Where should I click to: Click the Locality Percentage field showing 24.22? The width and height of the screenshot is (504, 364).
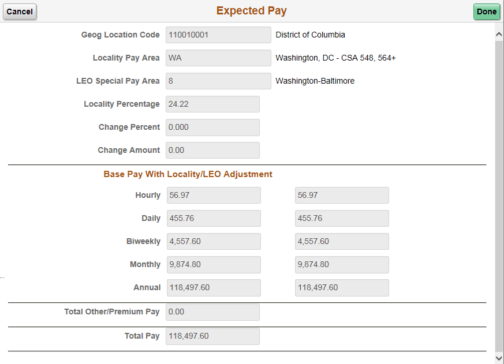coord(212,104)
